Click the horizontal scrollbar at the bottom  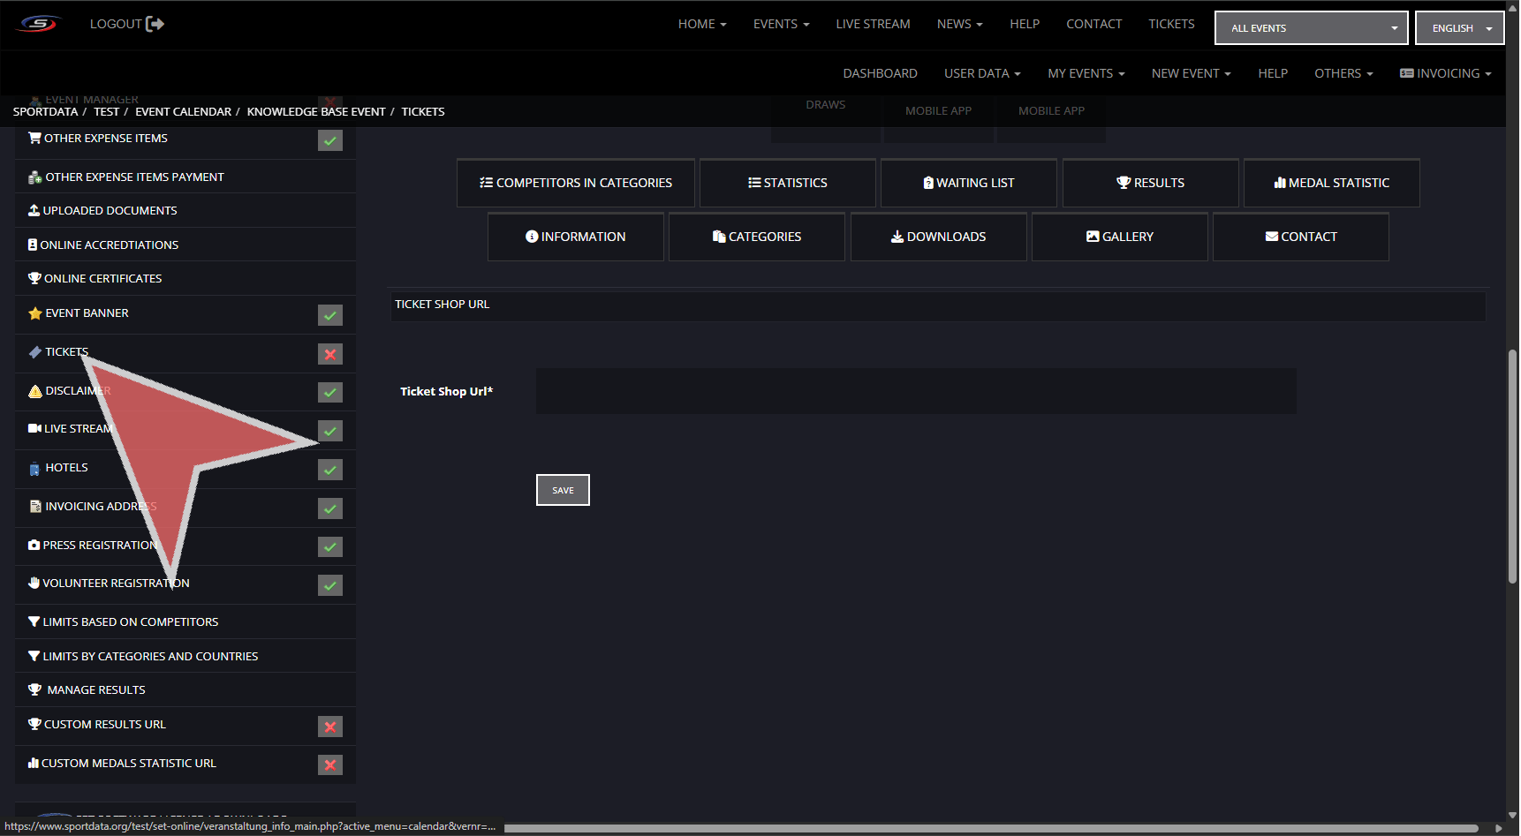989,828
